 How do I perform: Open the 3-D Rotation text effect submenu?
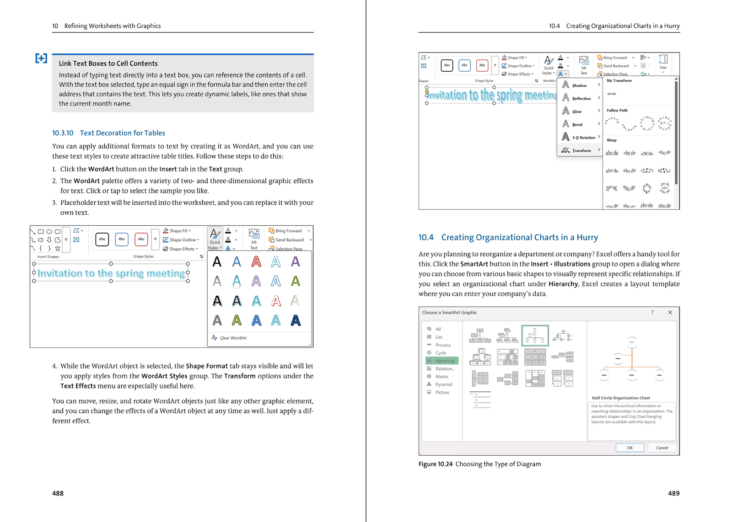(580, 137)
